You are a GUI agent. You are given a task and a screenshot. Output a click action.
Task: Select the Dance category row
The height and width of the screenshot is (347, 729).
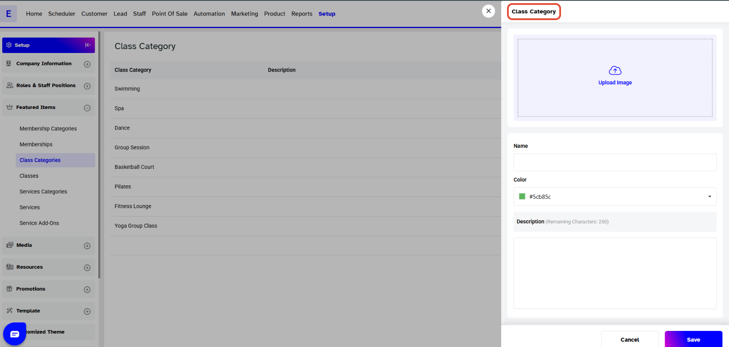click(306, 128)
